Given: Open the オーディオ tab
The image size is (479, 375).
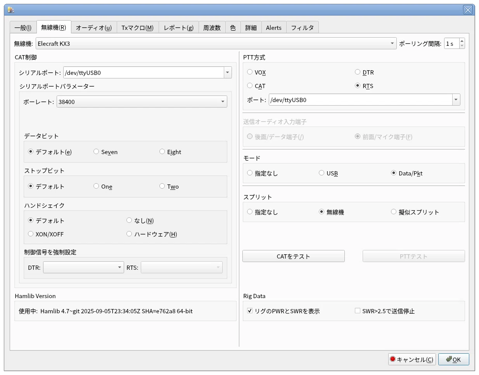Looking at the screenshot, I should (x=93, y=28).
